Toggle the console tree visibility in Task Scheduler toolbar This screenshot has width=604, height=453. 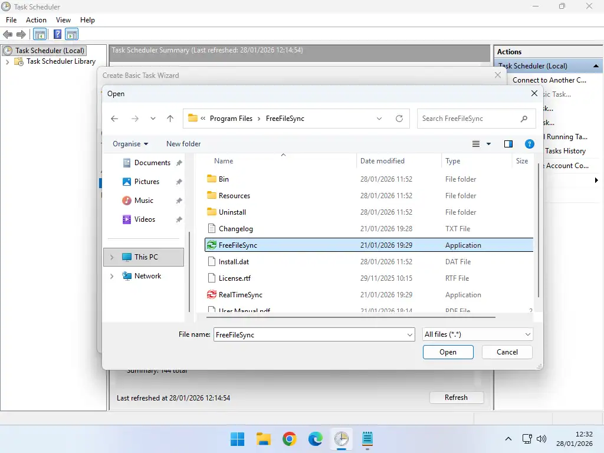pos(40,34)
